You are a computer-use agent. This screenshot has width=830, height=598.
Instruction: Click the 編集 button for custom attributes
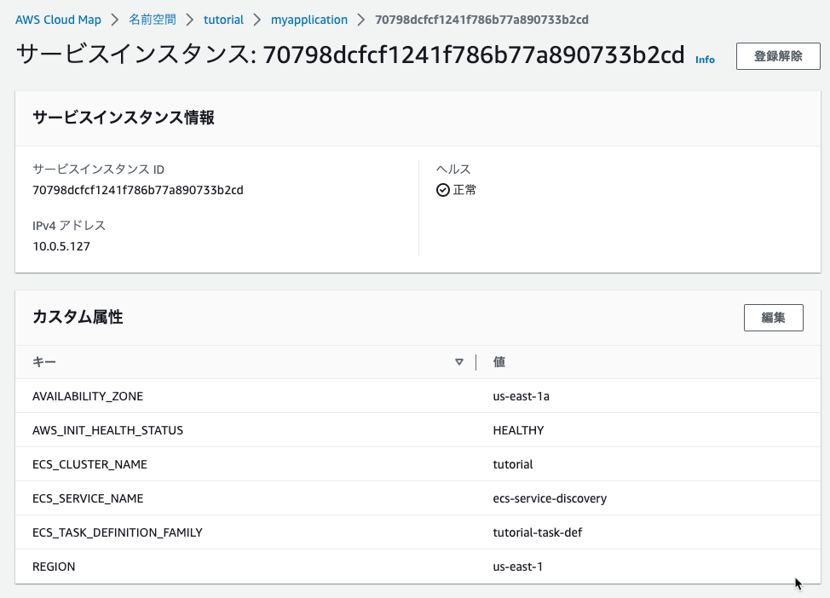[x=774, y=318]
